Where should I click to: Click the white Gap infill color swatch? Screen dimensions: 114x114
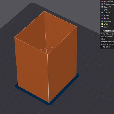pyautogui.click(x=102, y=7)
